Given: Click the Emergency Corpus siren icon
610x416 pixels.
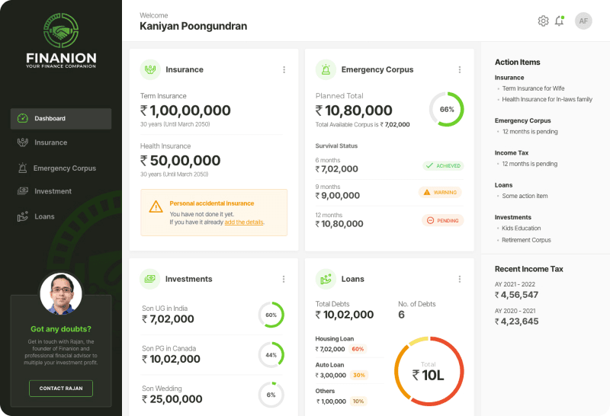Looking at the screenshot, I should [326, 69].
